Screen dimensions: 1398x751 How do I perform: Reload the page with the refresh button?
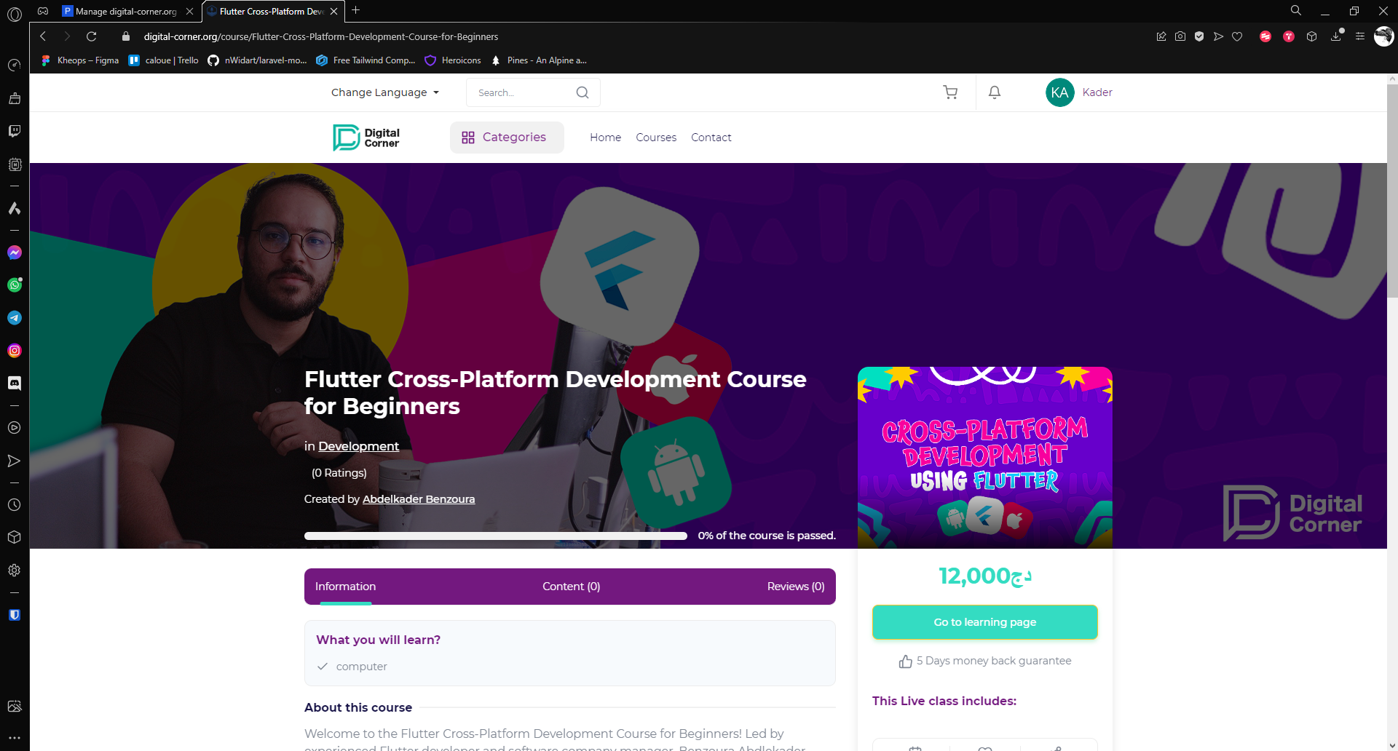click(92, 36)
